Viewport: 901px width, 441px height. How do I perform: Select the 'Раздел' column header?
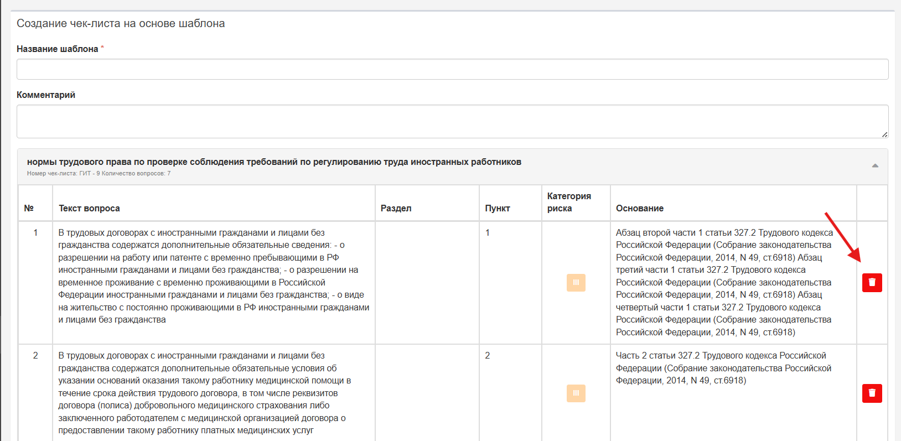coord(396,208)
